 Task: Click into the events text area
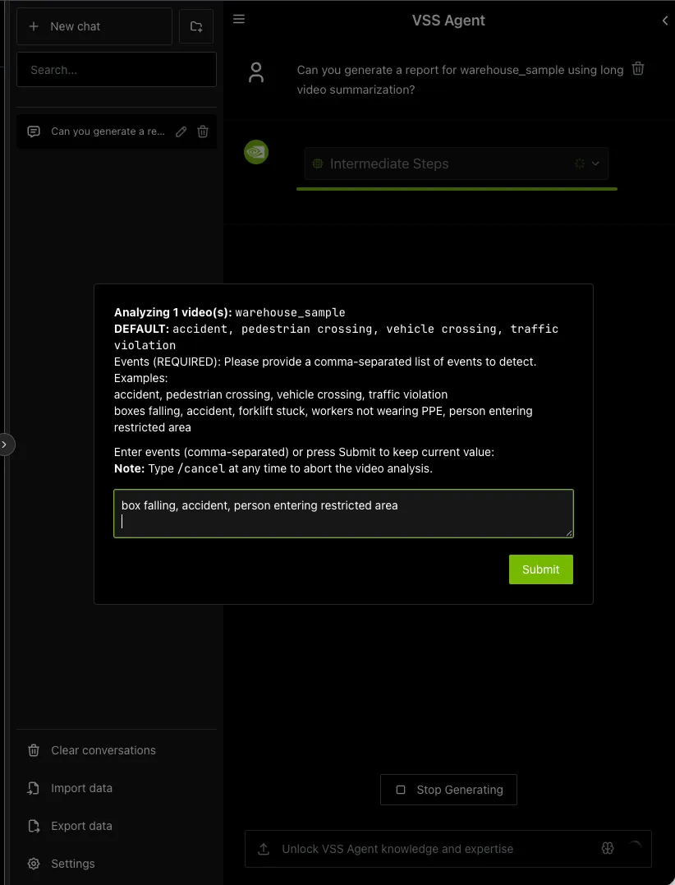click(x=343, y=514)
